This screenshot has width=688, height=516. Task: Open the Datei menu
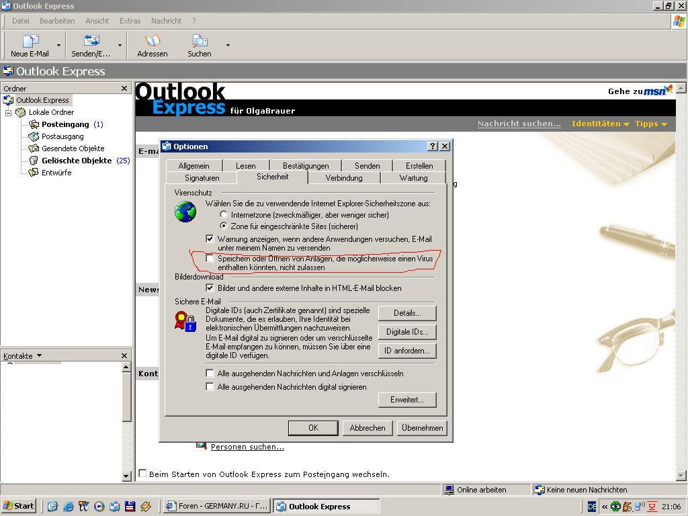tap(21, 21)
